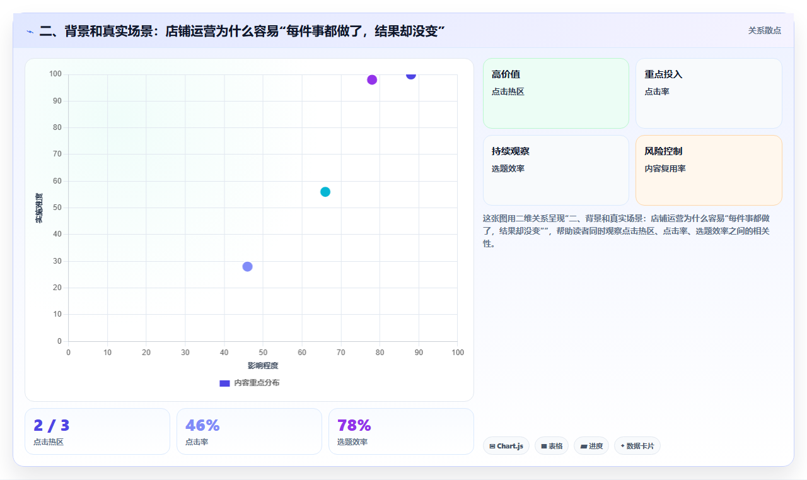Select the purple scatter point near 78
The width and height of the screenshot is (807, 480).
pyautogui.click(x=372, y=79)
